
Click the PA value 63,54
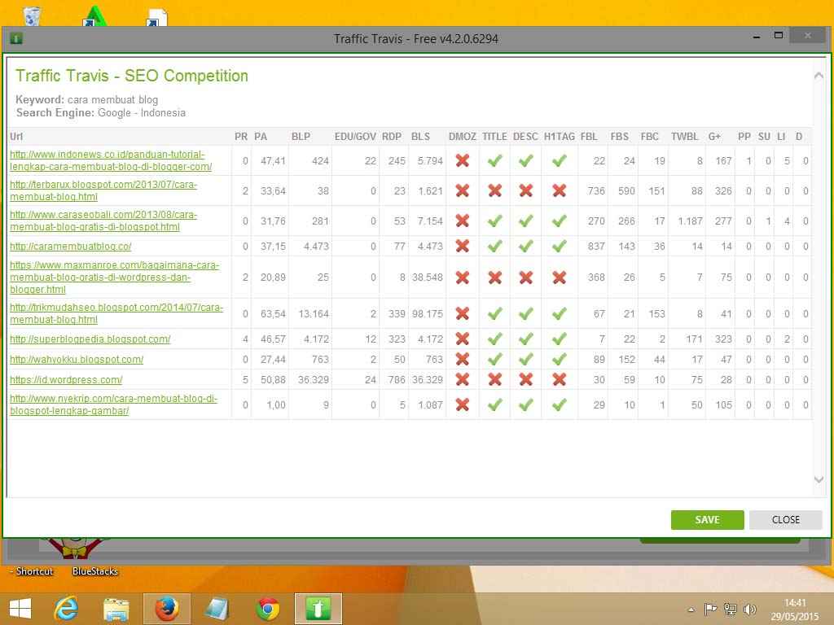pyautogui.click(x=273, y=313)
